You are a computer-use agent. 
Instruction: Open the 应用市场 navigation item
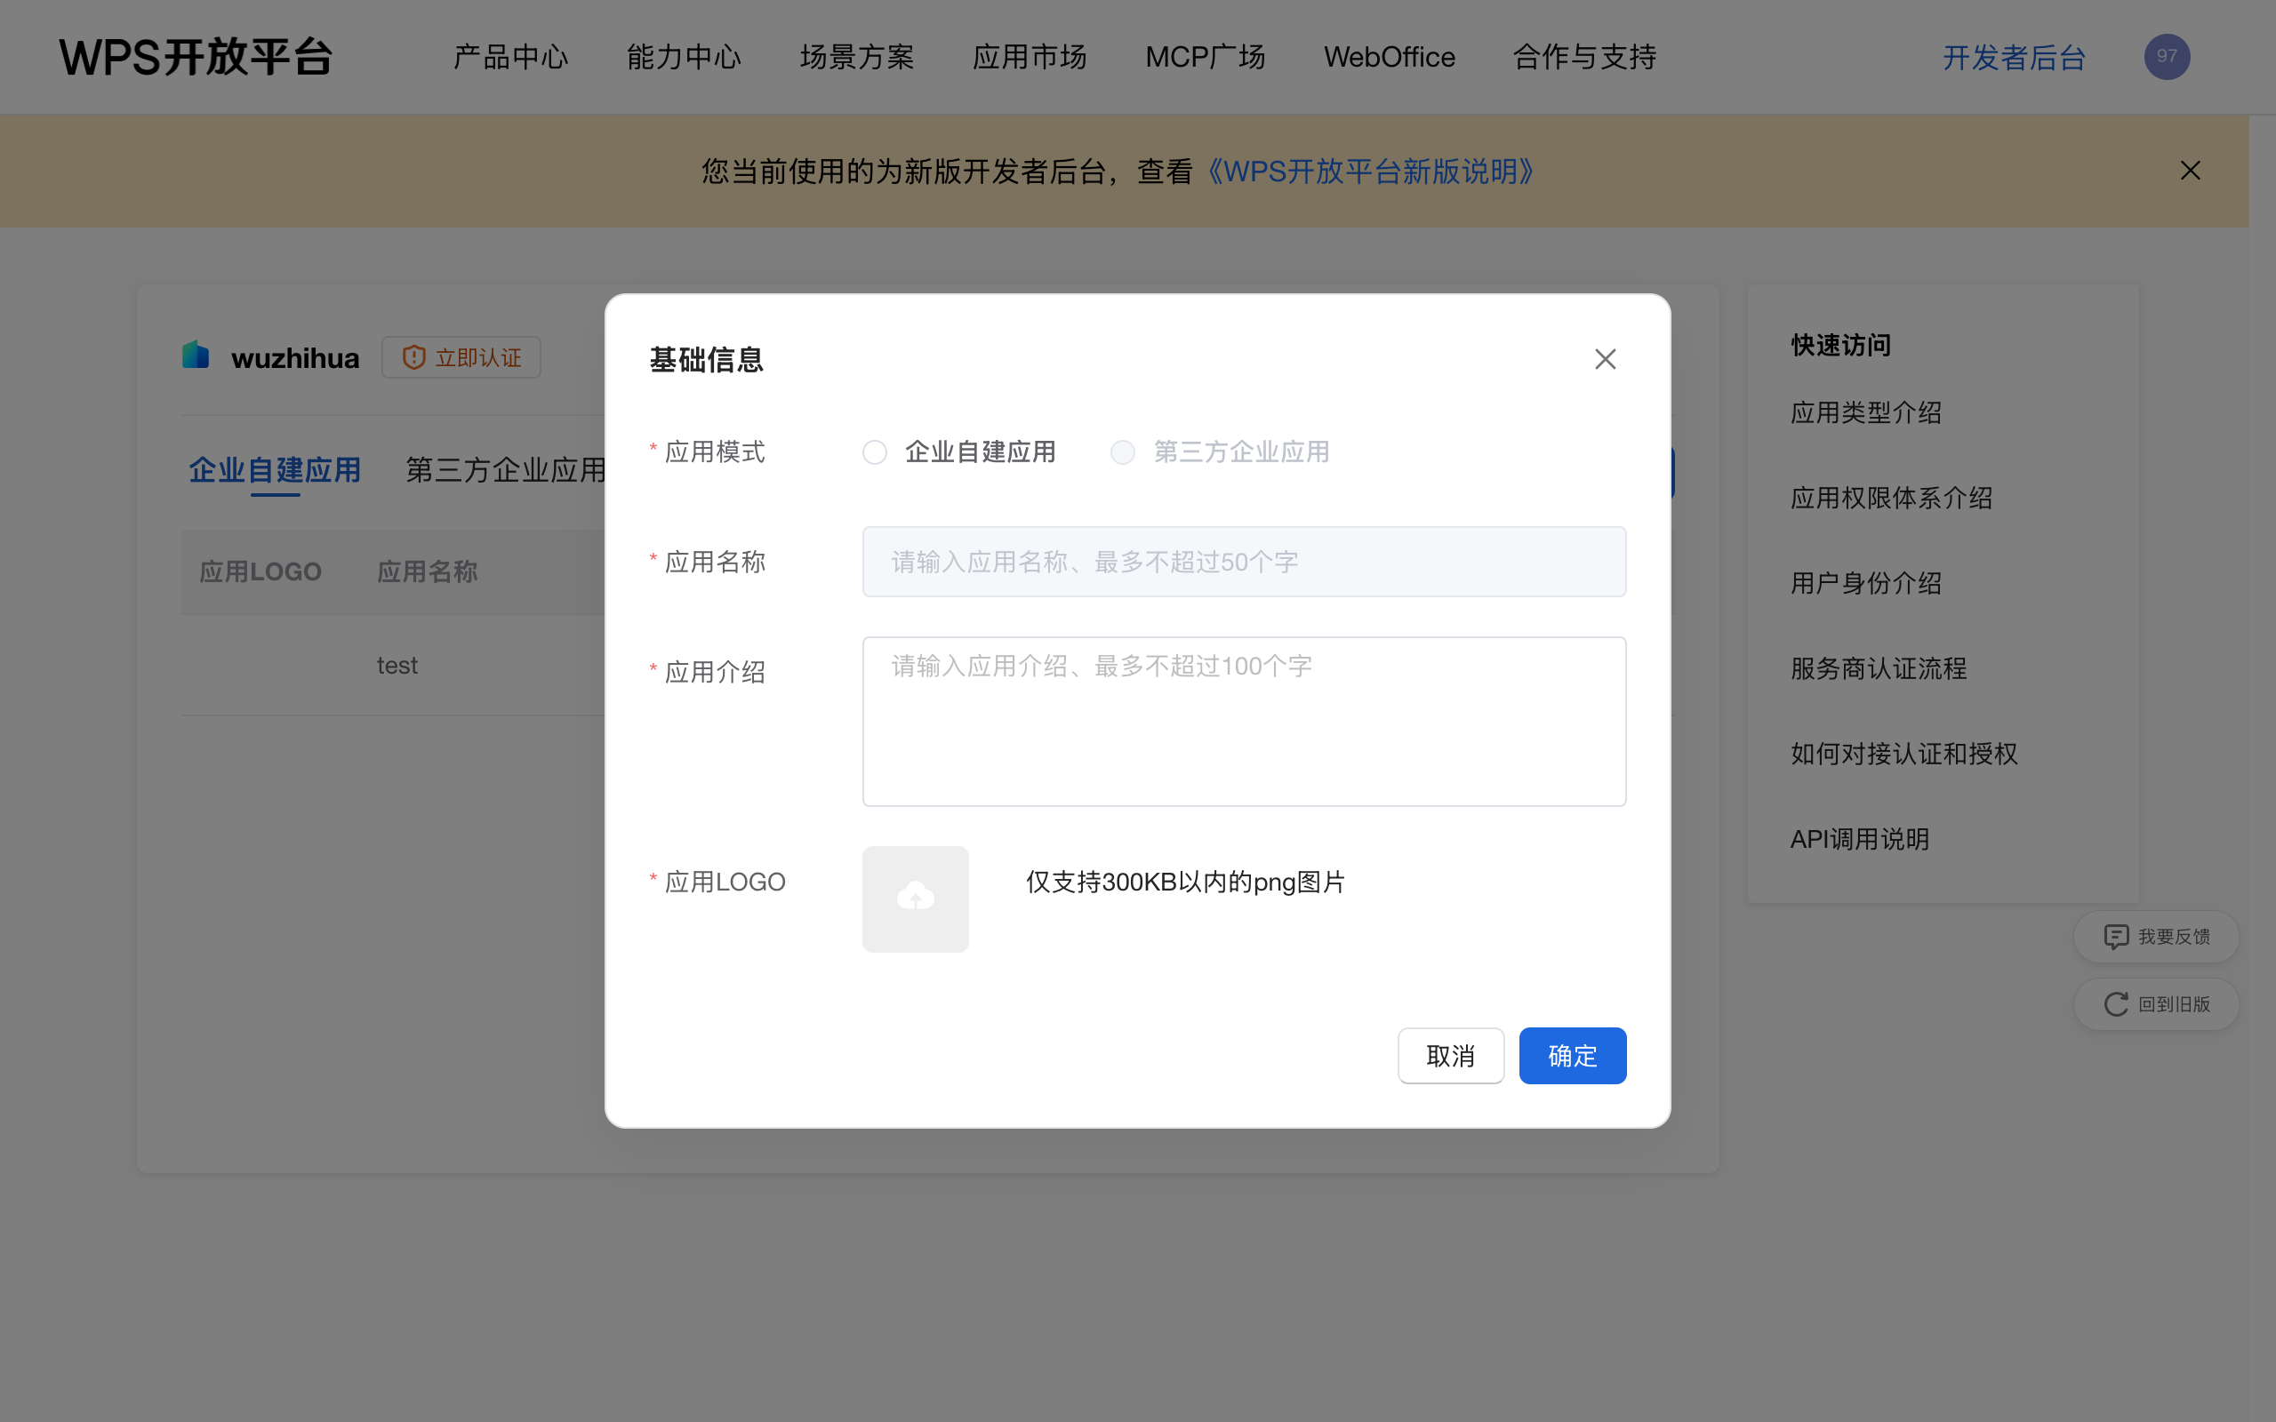[1030, 56]
